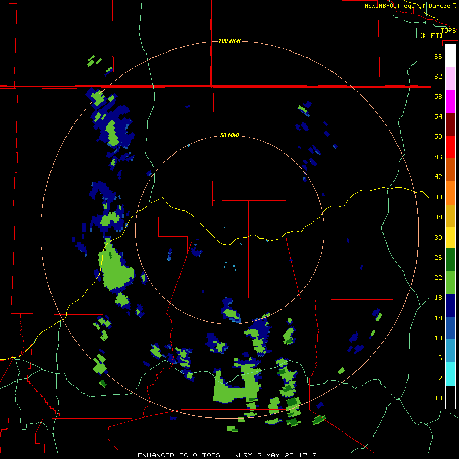Select the black TH swatch in the legend
459x459 pixels.
450,397
